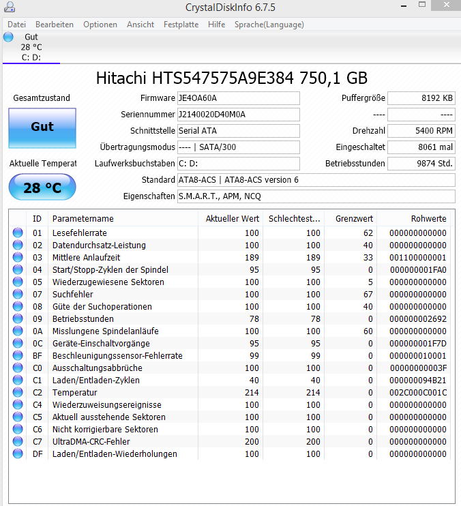This screenshot has width=461, height=506.
Task: Click status orb of Lesefehlerrate row
Action: pyautogui.click(x=18, y=233)
